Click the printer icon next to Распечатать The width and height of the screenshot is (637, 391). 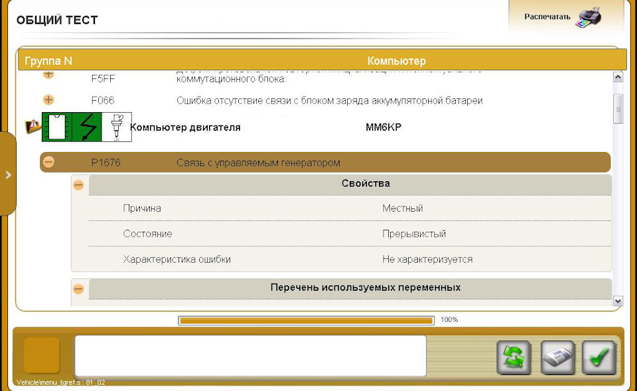coord(589,17)
